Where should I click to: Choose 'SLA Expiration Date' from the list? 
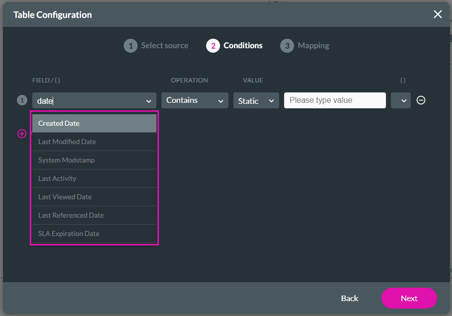94,234
